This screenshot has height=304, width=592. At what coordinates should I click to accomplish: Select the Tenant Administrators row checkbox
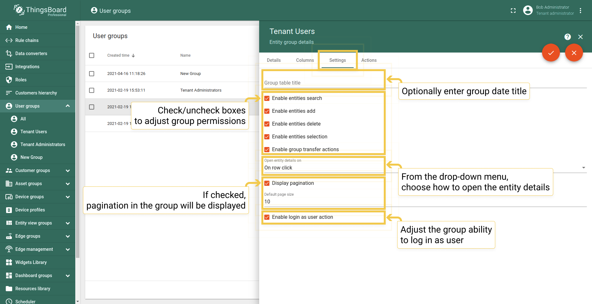92,90
